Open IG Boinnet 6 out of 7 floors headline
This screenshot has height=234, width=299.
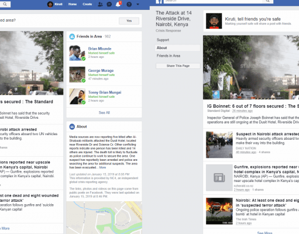click(253, 106)
